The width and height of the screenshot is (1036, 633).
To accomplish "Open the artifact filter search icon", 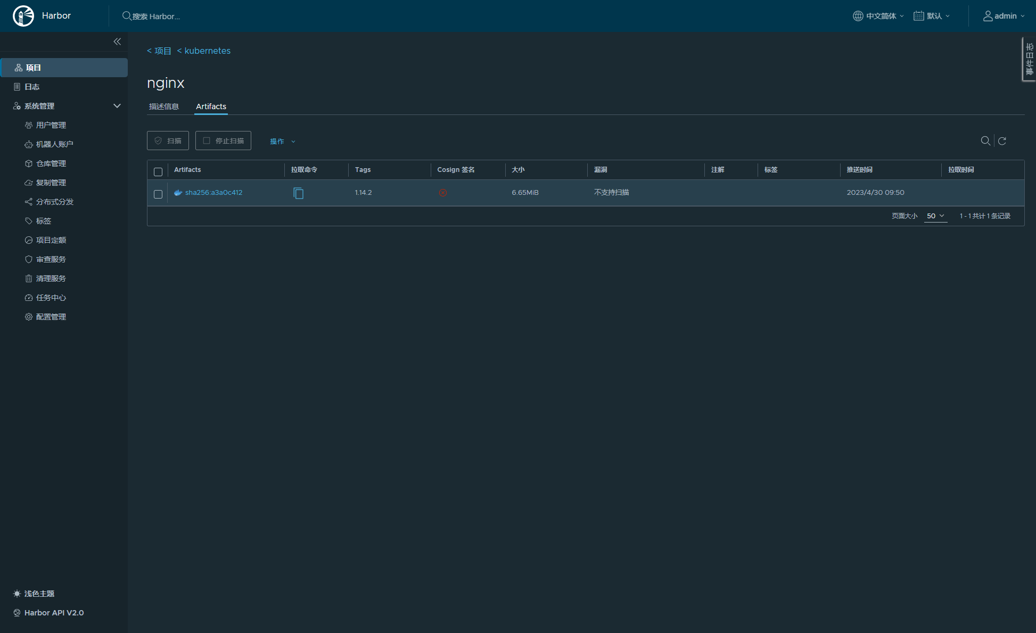I will tap(985, 141).
